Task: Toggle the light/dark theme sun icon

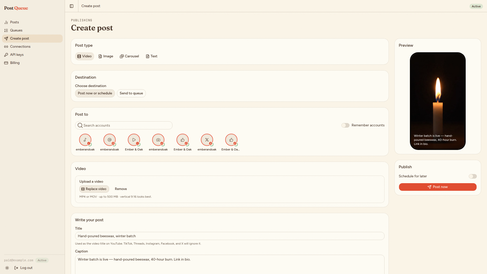Action: point(7,268)
